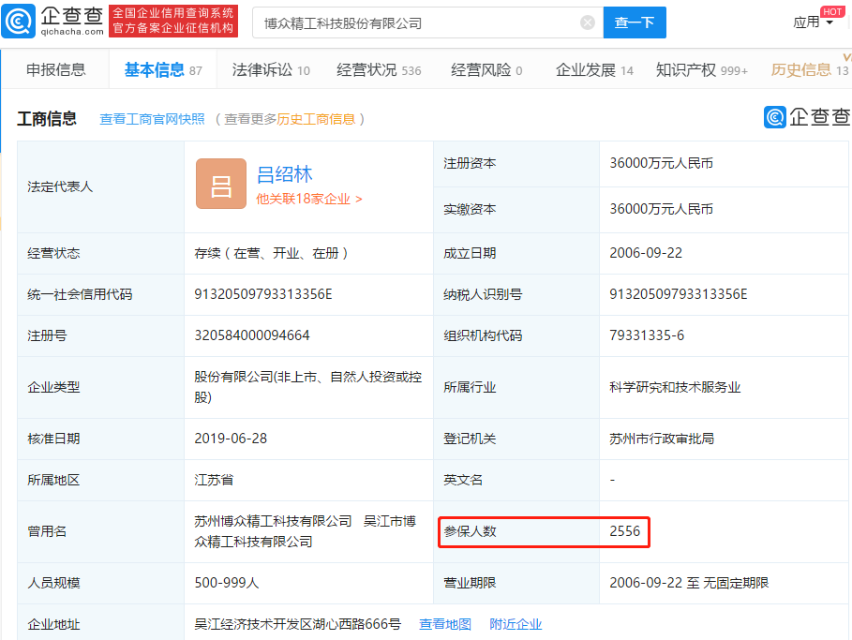
Task: Clear the search box with X icon
Action: pyautogui.click(x=588, y=22)
